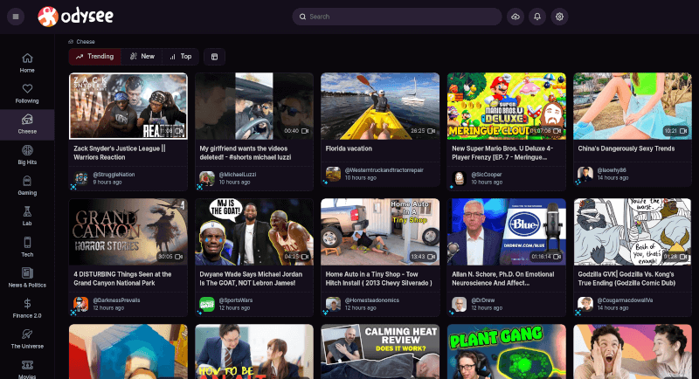The image size is (699, 379).
Task: Click the upload cloud icon
Action: [516, 17]
